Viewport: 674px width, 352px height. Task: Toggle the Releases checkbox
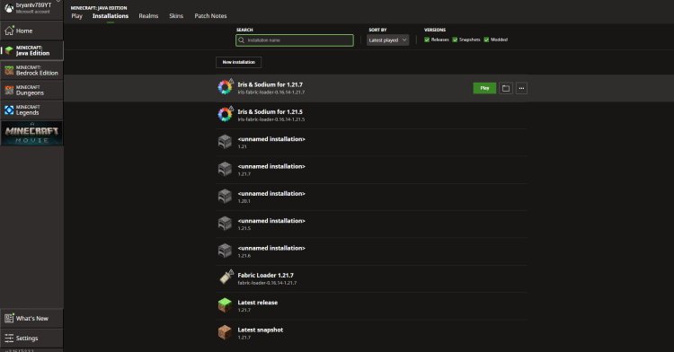[x=427, y=40]
